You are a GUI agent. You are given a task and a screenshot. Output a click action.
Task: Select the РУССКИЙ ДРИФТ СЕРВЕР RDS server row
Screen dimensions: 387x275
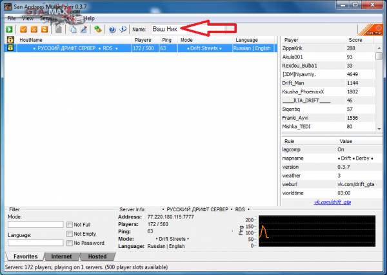click(139, 48)
